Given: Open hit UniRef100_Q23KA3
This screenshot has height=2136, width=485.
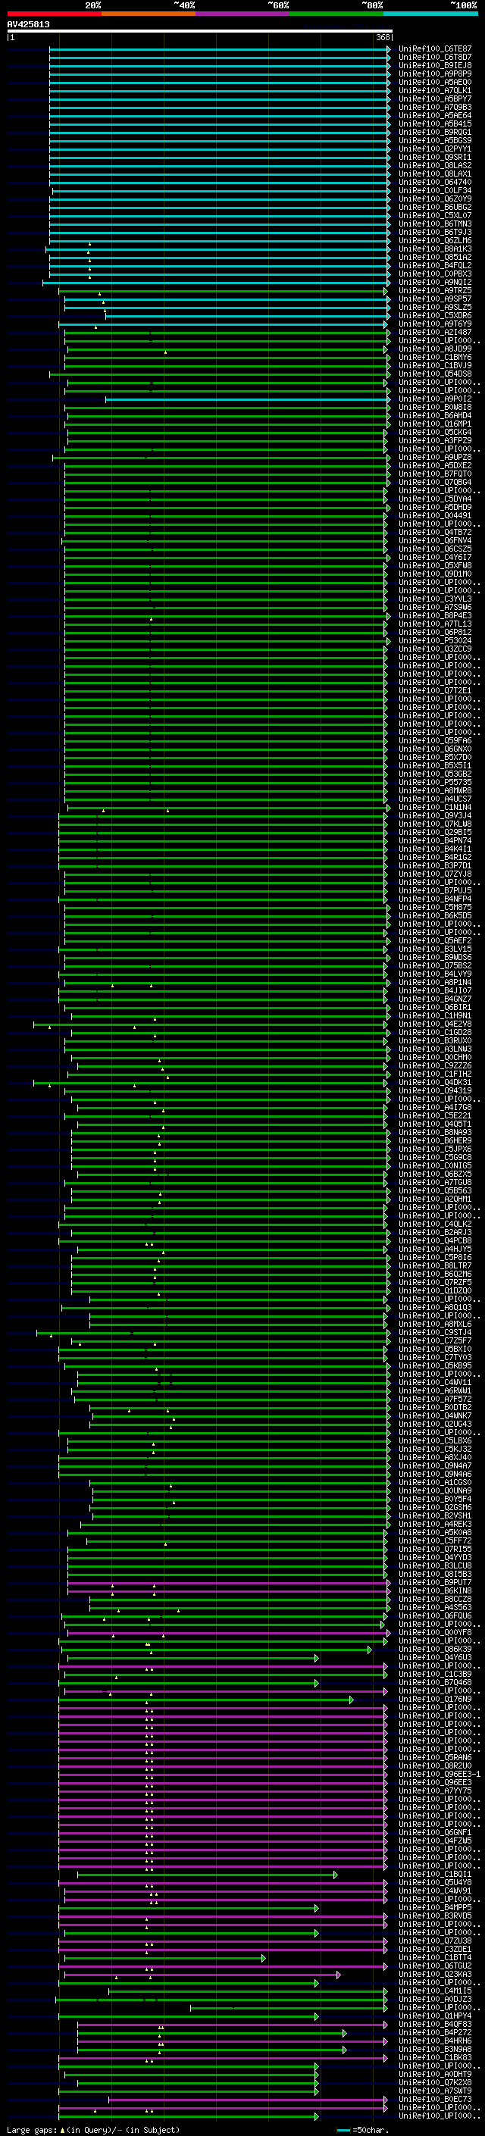Looking at the screenshot, I should click(x=434, y=1974).
